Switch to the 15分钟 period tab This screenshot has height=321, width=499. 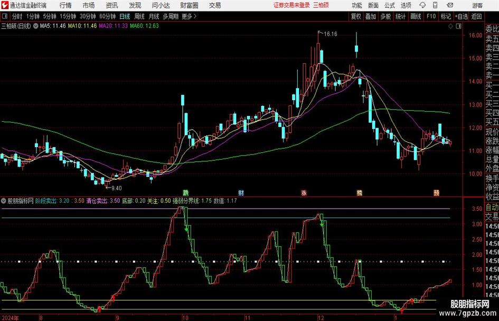click(x=68, y=16)
